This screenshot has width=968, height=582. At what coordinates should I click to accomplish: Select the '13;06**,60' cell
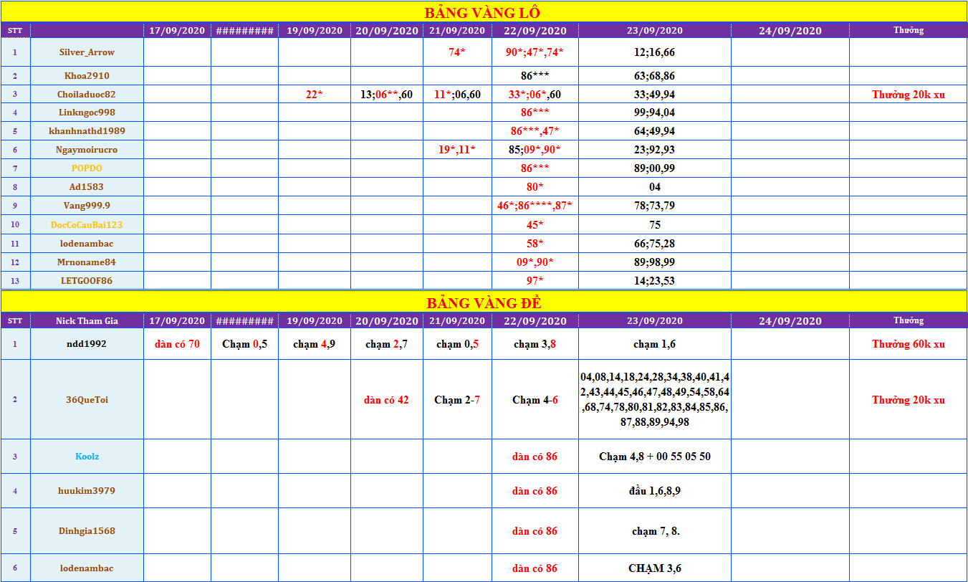[386, 95]
